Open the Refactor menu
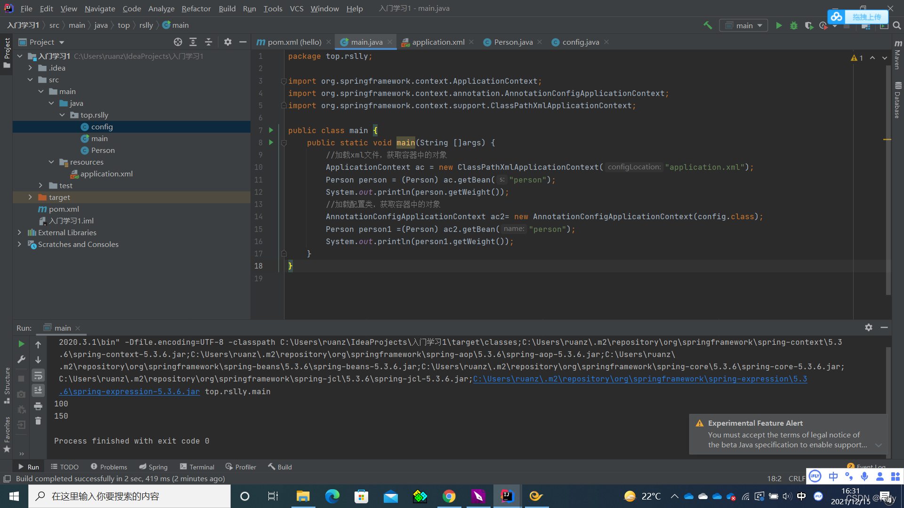 coord(196,8)
